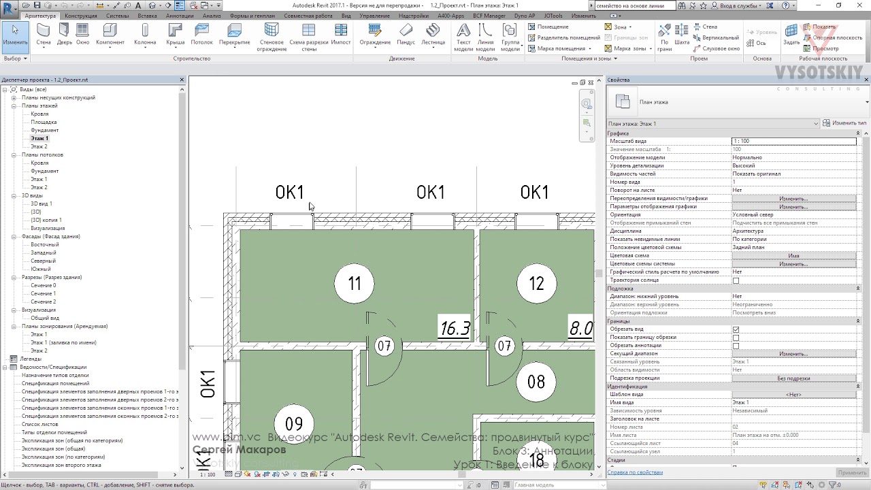Select the Шахта shaft tool
871x490 pixels.
click(682, 35)
